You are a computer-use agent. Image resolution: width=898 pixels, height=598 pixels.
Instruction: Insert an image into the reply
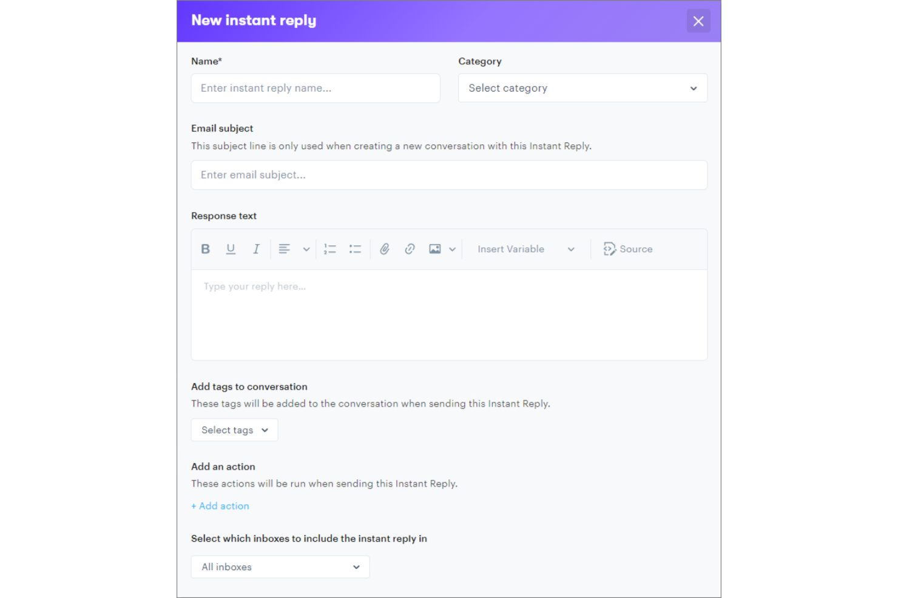point(434,248)
